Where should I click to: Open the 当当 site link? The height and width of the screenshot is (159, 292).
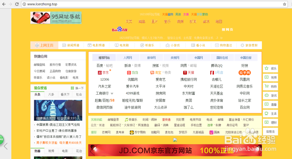(132, 73)
